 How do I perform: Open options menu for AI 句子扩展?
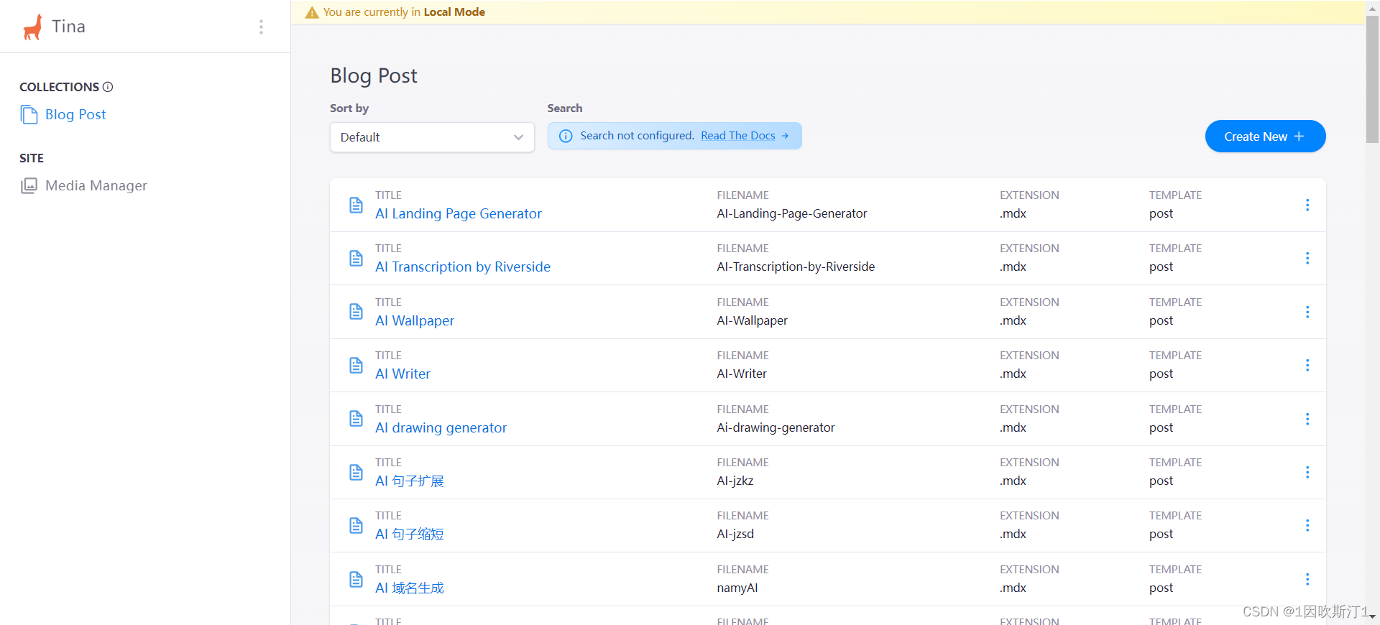point(1307,472)
